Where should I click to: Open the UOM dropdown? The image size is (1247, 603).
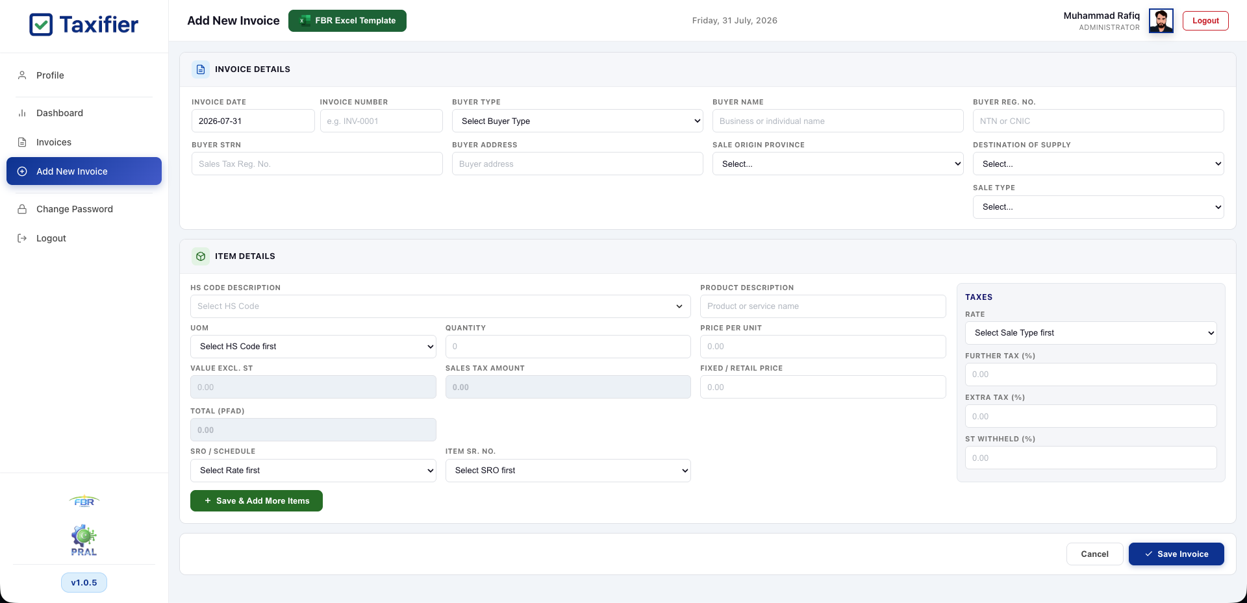313,347
